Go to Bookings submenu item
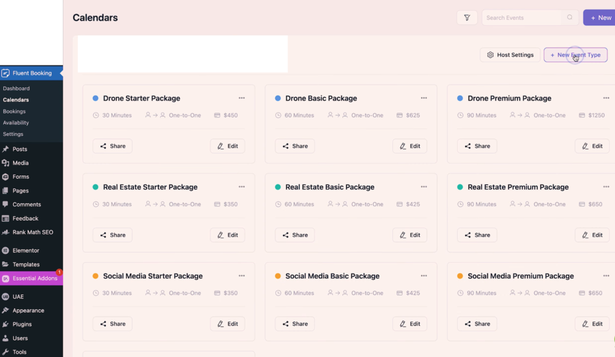 [x=14, y=111]
